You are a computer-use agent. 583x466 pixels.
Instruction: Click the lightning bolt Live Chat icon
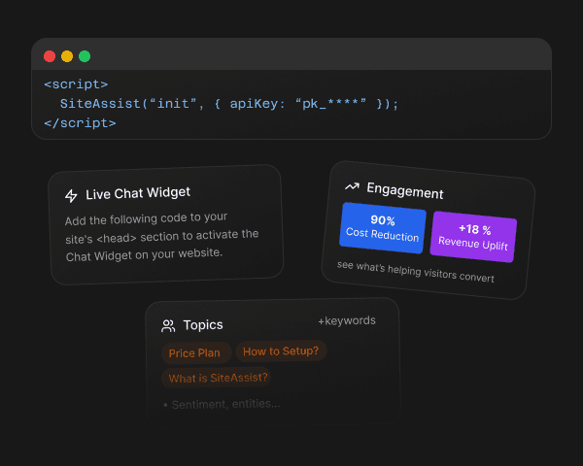tap(71, 196)
